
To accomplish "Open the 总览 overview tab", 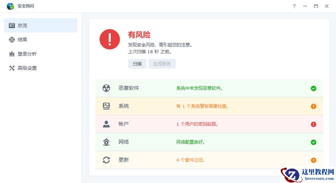I will (41, 25).
